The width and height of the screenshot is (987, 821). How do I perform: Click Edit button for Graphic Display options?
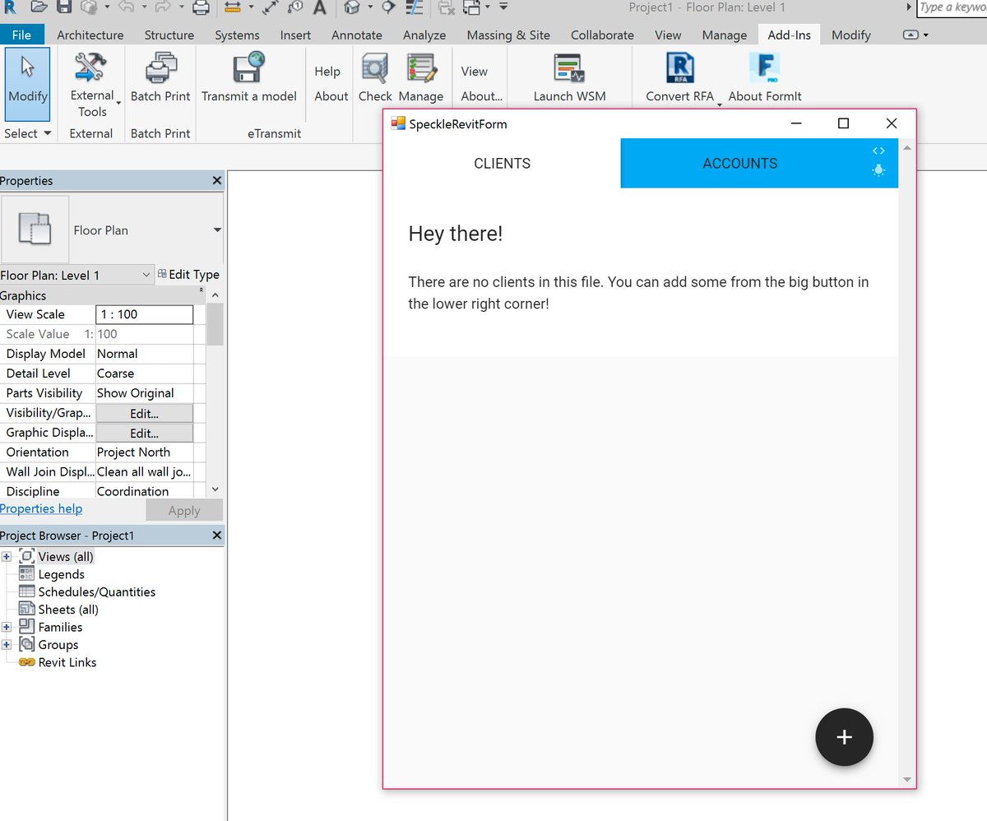[144, 434]
